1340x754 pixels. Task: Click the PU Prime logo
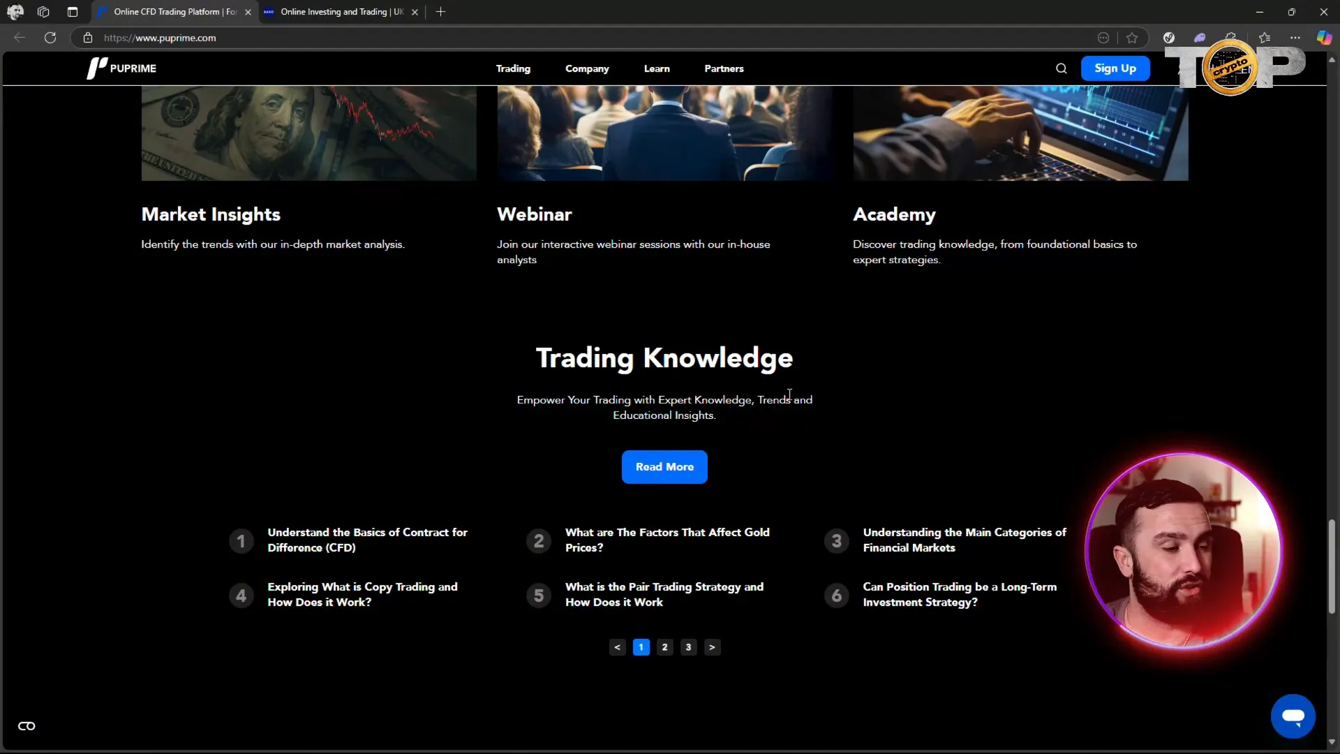[x=121, y=68]
